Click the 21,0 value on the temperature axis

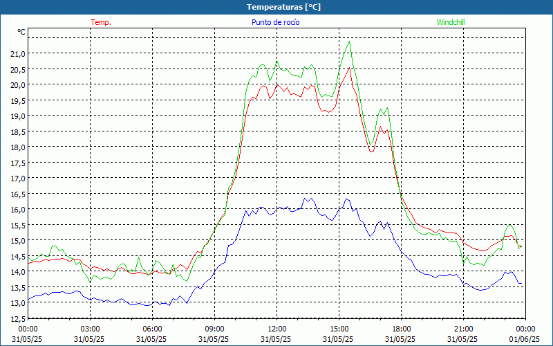tap(19, 54)
